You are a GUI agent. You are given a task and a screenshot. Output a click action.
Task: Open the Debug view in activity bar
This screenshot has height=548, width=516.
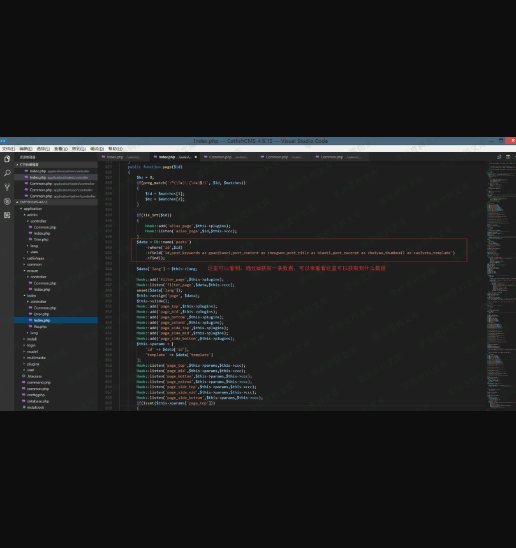click(7, 201)
